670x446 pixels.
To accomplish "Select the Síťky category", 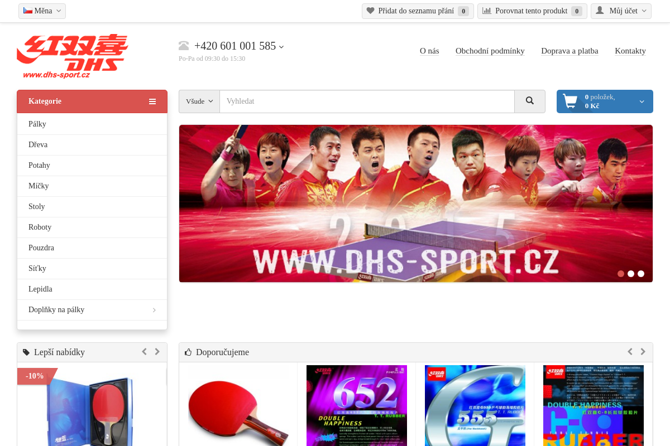I will pyautogui.click(x=92, y=269).
